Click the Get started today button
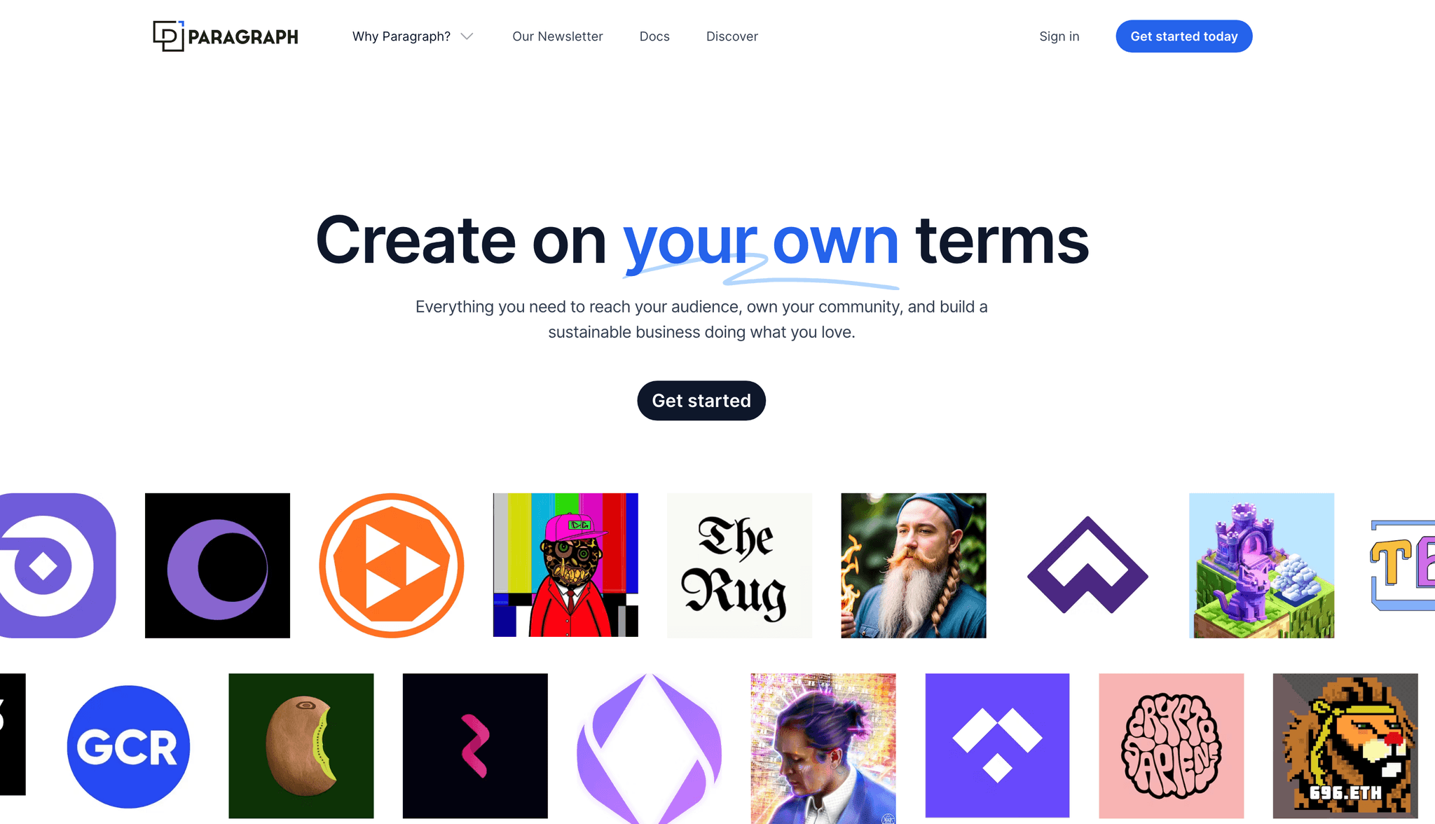Screen dimensions: 1435x824 [x=1183, y=36]
